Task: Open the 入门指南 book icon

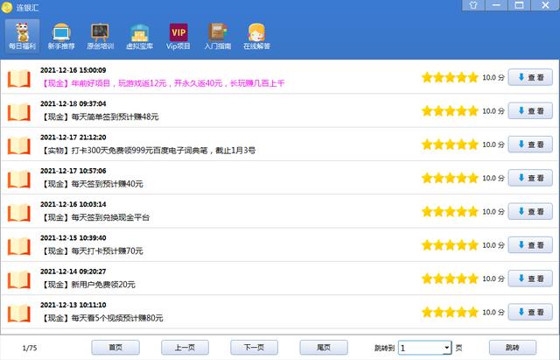Action: pyautogui.click(x=216, y=36)
